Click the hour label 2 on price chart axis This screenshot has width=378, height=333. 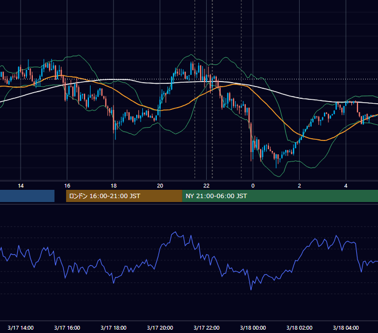(x=300, y=186)
